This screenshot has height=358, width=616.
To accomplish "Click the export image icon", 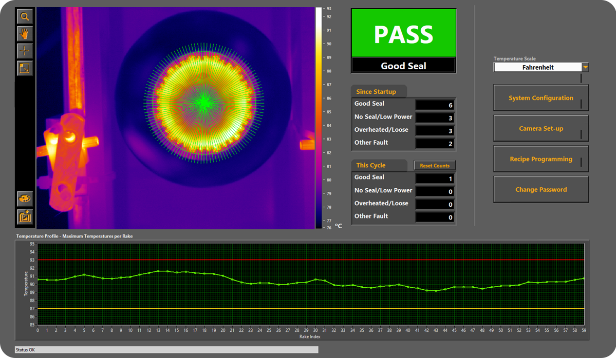I will point(25,217).
